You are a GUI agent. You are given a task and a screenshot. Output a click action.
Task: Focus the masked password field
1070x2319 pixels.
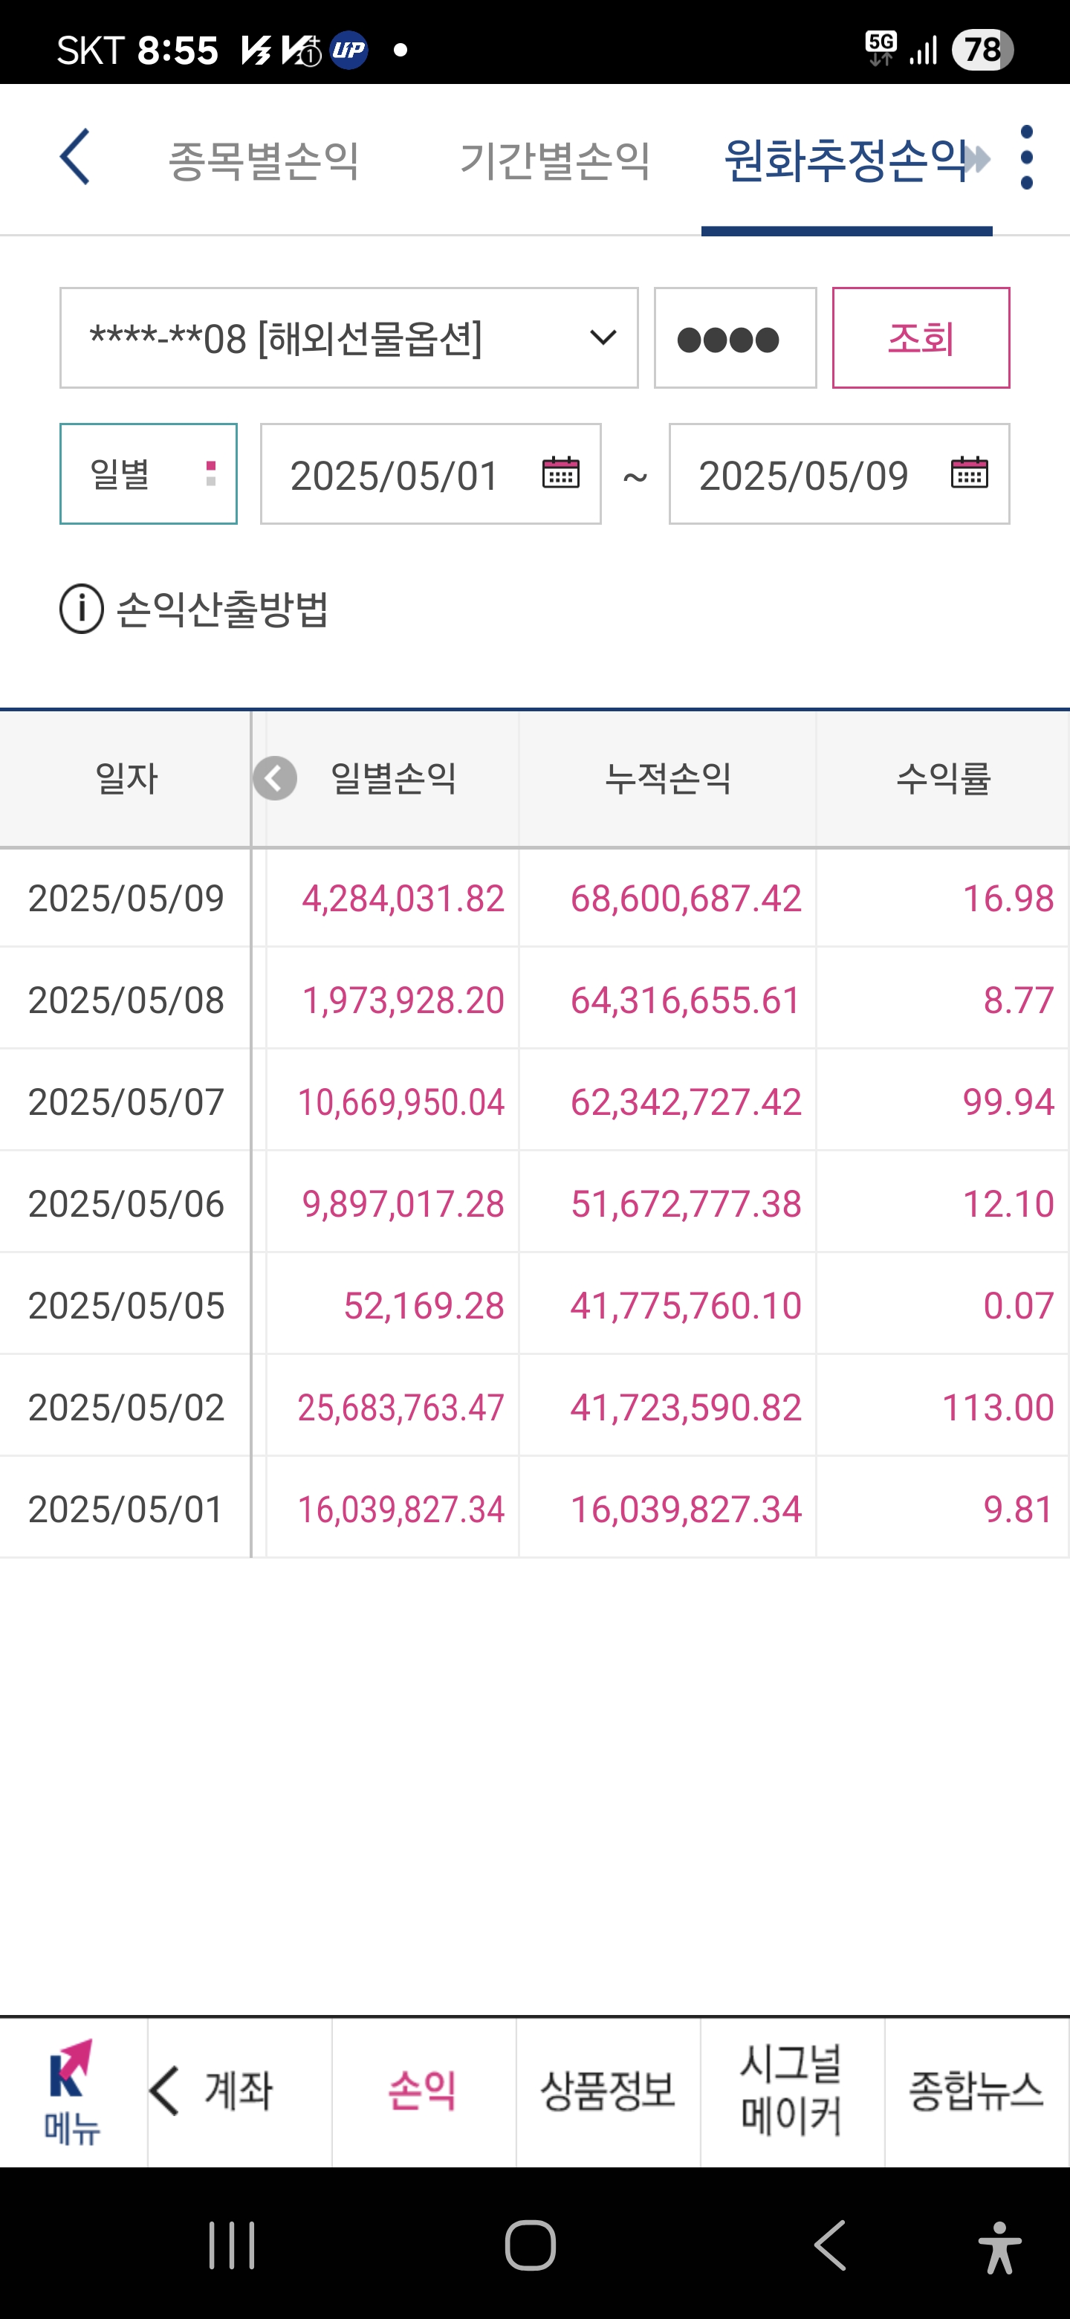coord(735,338)
